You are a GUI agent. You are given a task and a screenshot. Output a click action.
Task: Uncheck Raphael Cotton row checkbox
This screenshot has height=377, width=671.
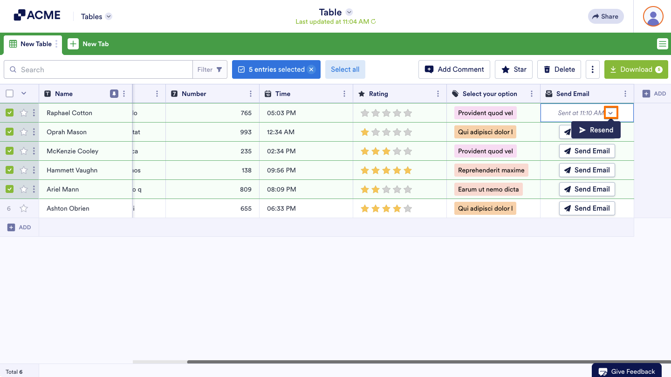(x=9, y=113)
